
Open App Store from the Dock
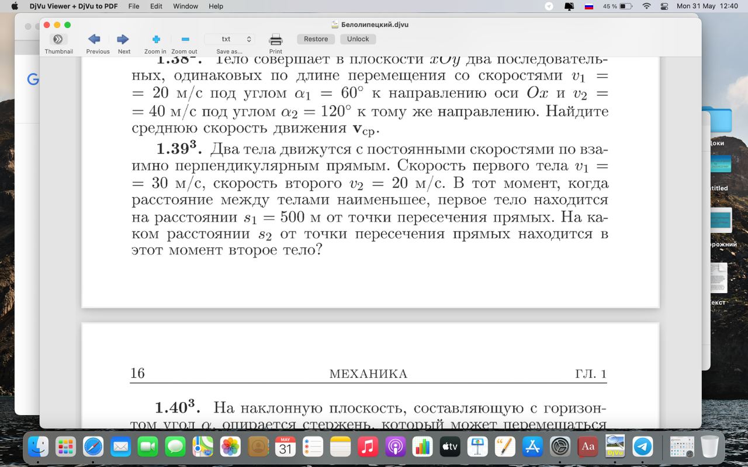pos(532,447)
